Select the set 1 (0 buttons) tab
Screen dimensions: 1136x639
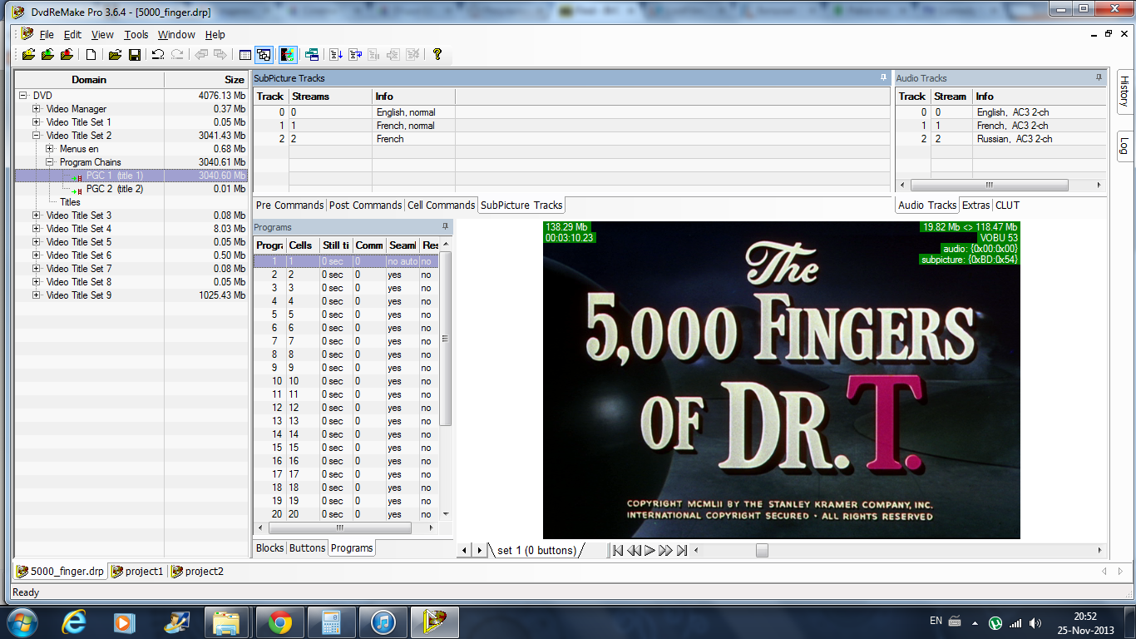(536, 550)
